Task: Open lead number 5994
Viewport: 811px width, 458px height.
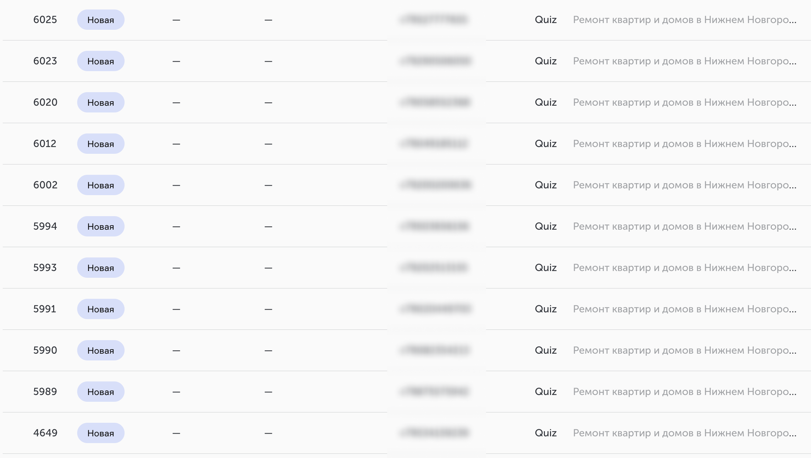Action: [x=45, y=226]
